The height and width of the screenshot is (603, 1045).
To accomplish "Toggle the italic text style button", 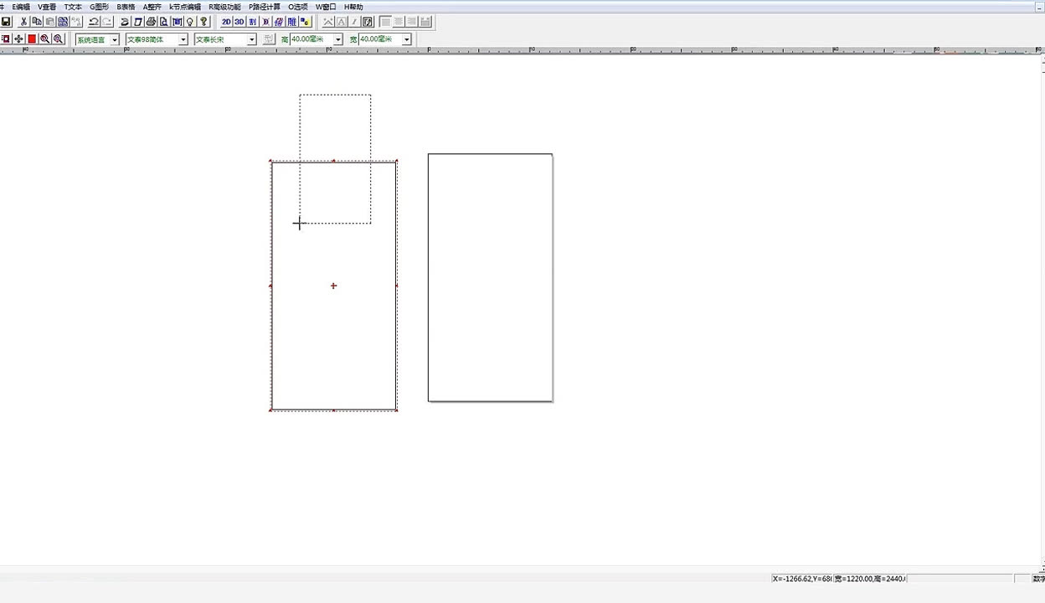I will pyautogui.click(x=354, y=22).
